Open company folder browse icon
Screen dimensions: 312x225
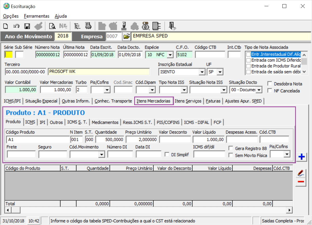(x=126, y=37)
